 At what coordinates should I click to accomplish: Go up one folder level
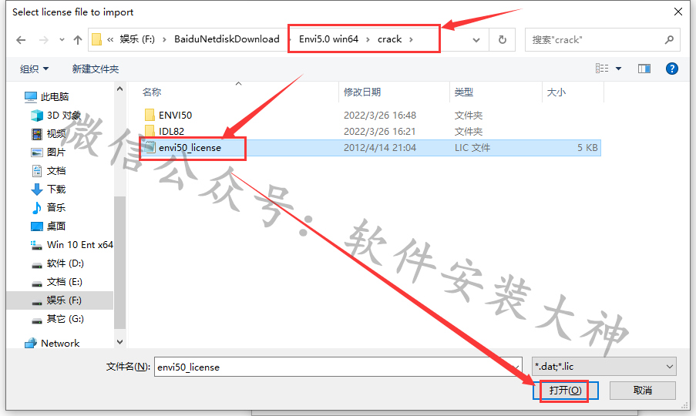pos(78,40)
